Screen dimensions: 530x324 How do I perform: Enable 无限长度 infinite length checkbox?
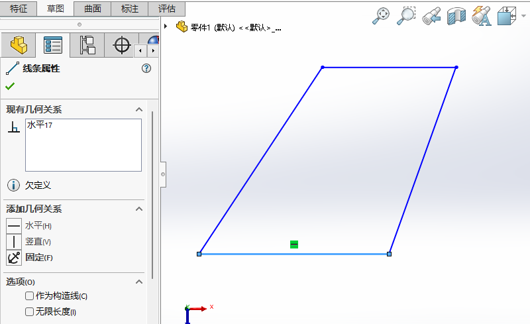[x=29, y=311]
